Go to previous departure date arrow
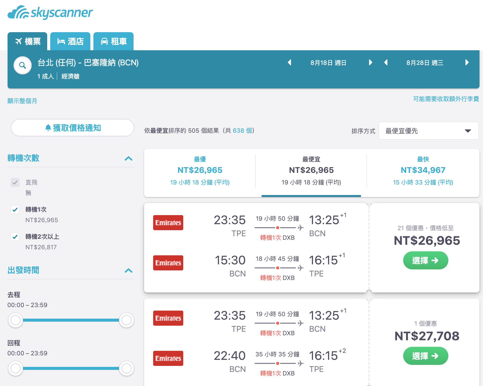483x386 pixels. coord(289,63)
